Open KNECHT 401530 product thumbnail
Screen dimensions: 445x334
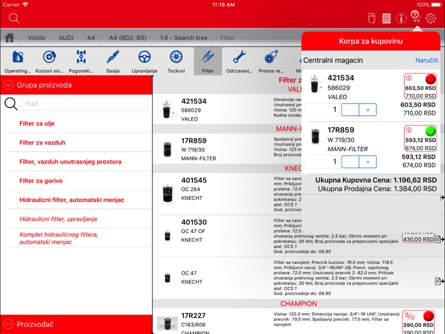167,236
